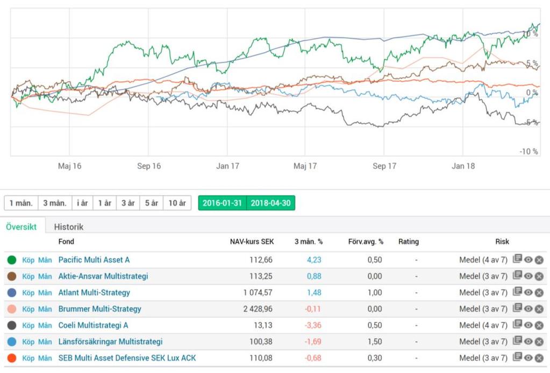550x373 pixels.
Task: Select the 1 år time range
Action: (104, 203)
